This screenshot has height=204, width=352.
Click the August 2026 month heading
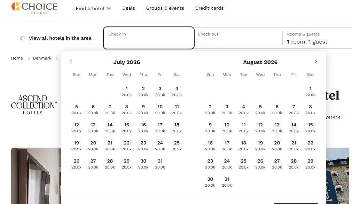tap(260, 62)
